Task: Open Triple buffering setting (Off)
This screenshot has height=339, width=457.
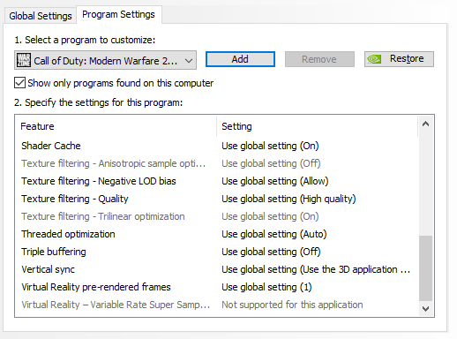Action: [x=271, y=252]
